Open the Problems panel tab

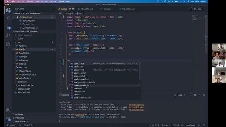64,95
